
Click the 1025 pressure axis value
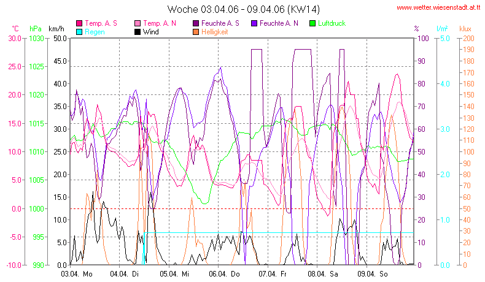pyautogui.click(x=36, y=67)
